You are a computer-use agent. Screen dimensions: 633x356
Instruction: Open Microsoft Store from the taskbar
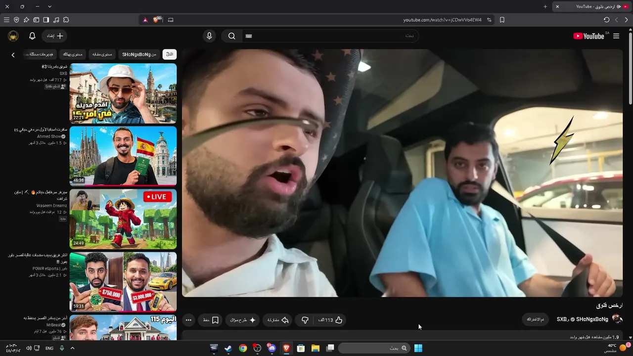[x=301, y=348]
